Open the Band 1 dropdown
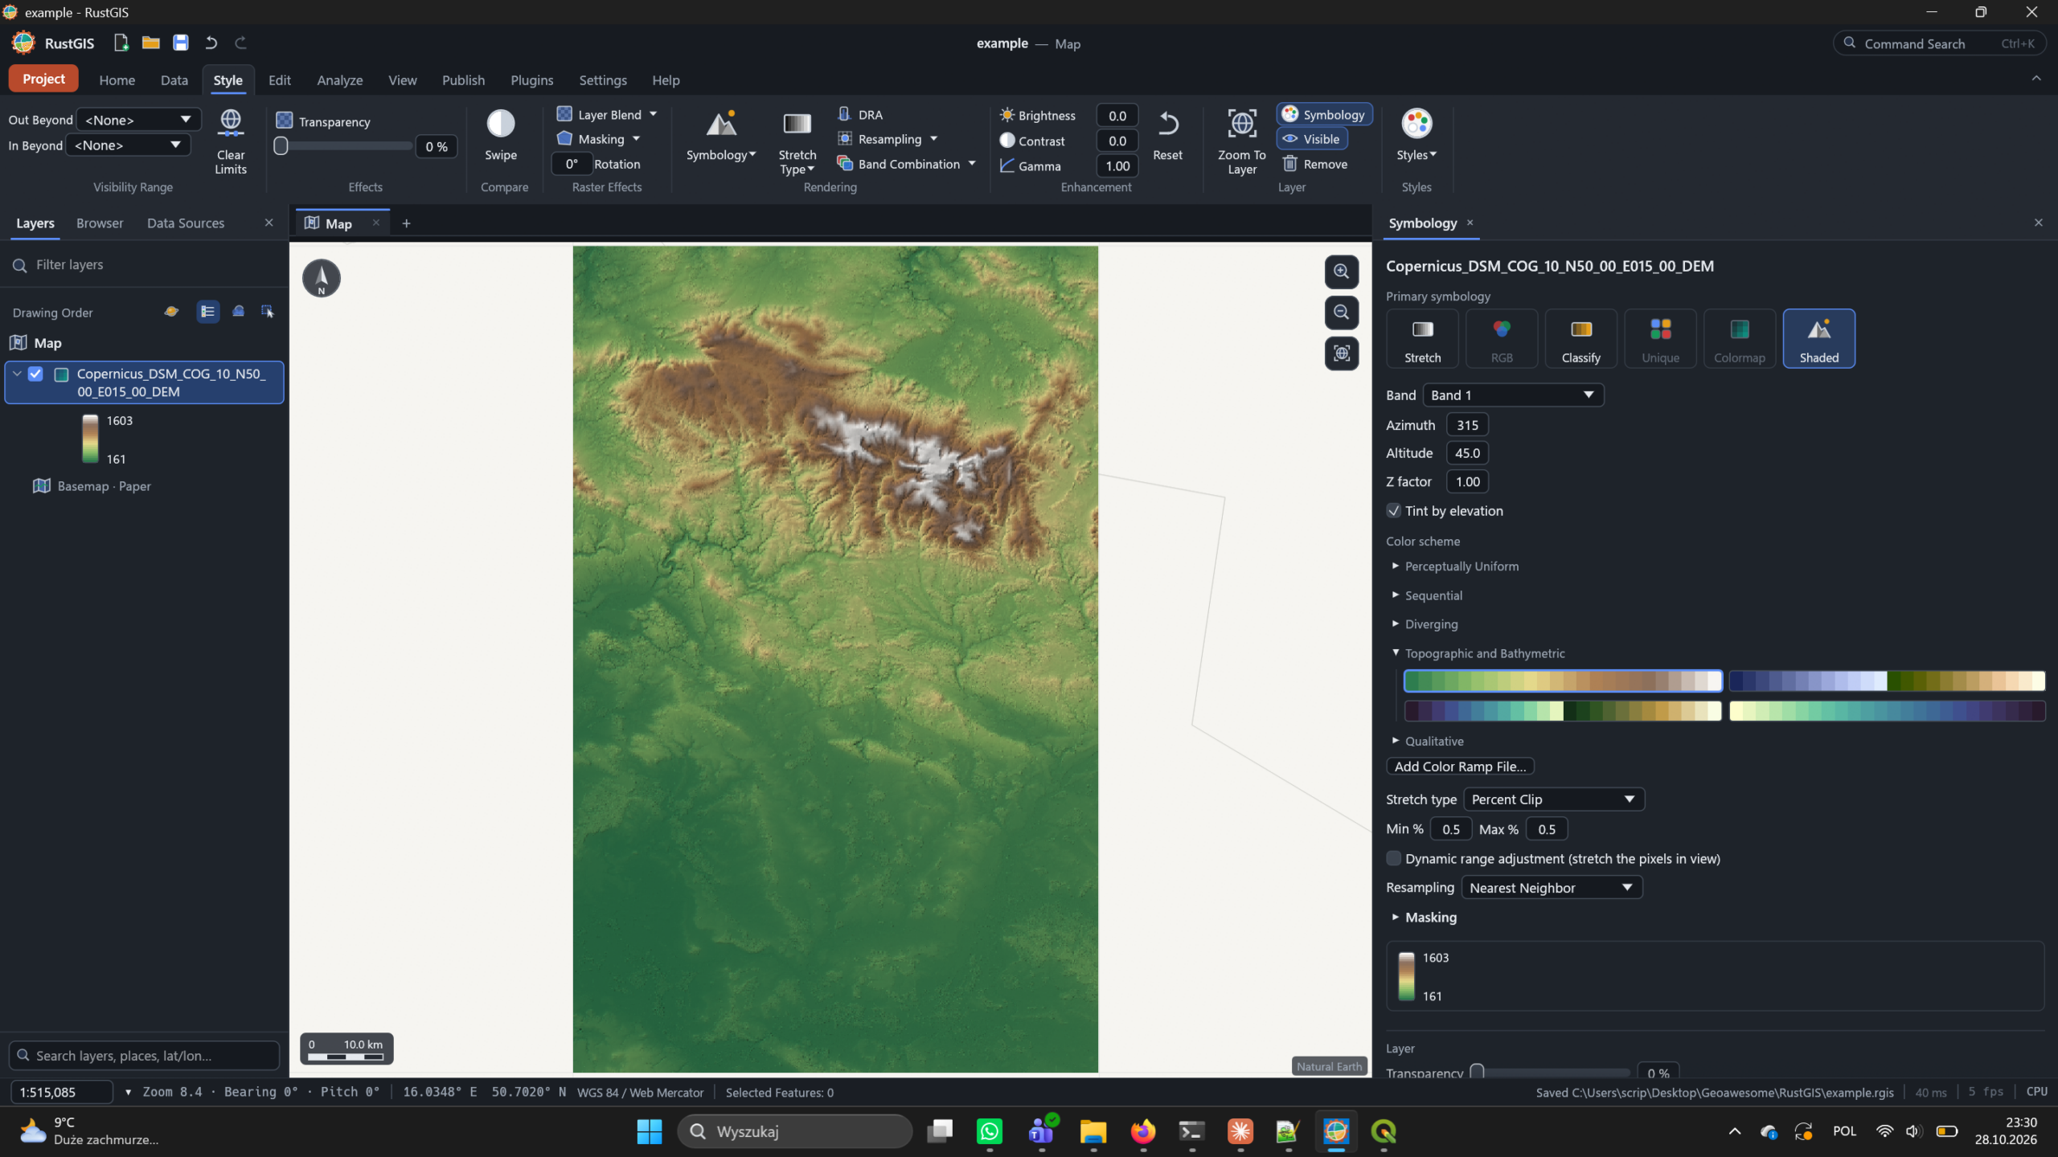2058x1157 pixels. (x=1513, y=395)
